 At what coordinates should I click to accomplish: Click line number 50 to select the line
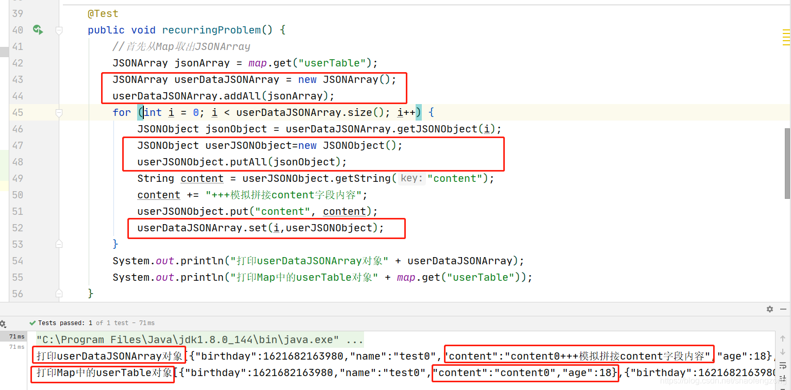(x=17, y=195)
